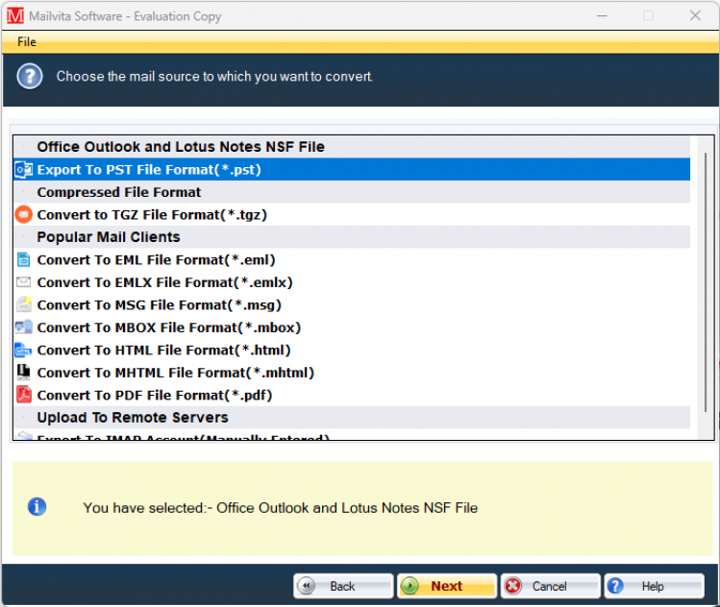Click the Outlook PST format icon
The image size is (720, 607).
point(23,170)
